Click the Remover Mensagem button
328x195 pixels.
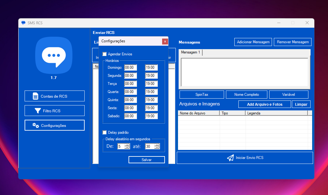click(x=293, y=42)
